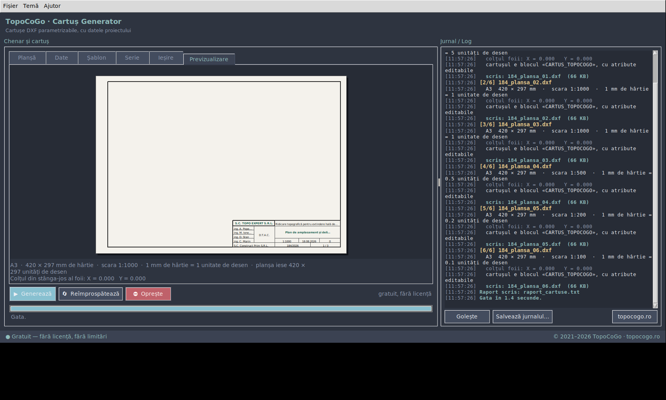Screen dimensions: 666x400
Task: Click the log scrollbar up arrow
Action: coord(655,53)
